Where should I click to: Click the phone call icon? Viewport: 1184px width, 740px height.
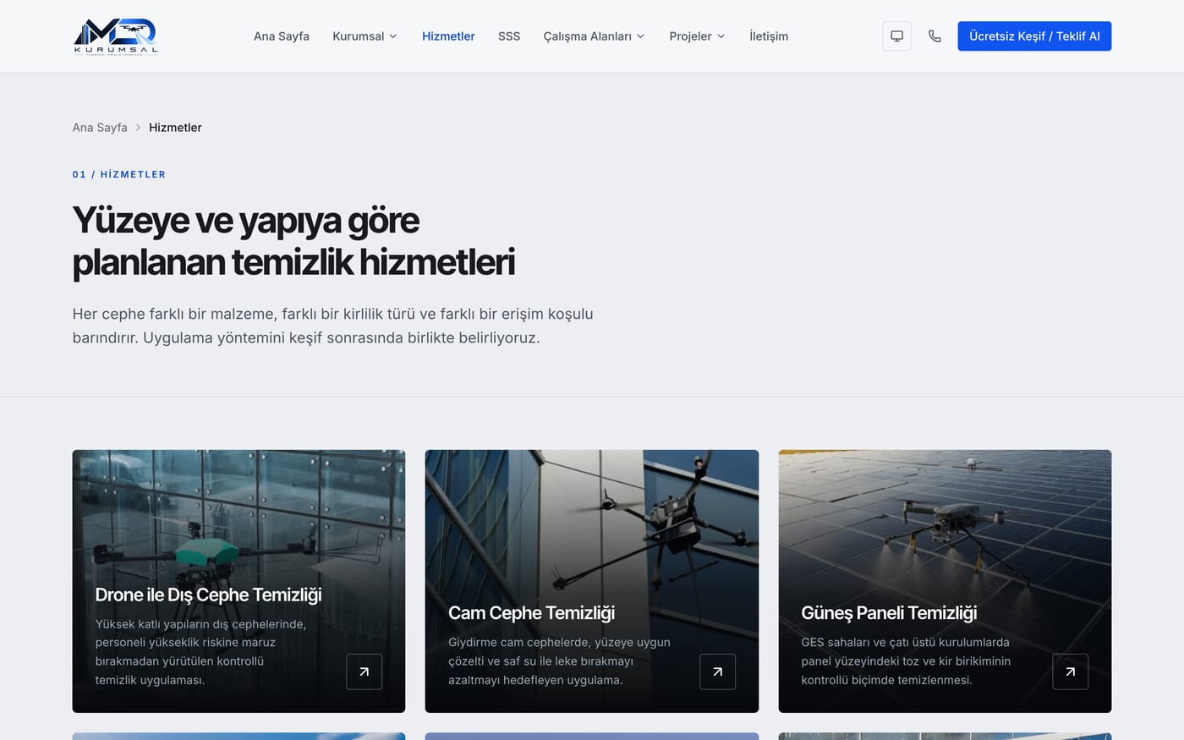point(935,36)
